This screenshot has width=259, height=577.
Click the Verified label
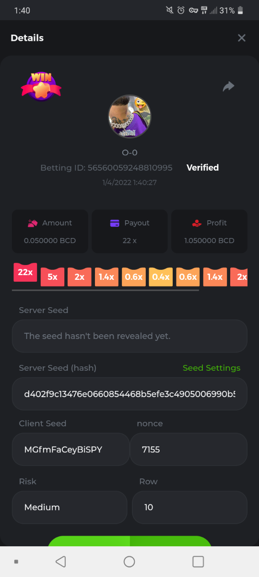(x=202, y=168)
